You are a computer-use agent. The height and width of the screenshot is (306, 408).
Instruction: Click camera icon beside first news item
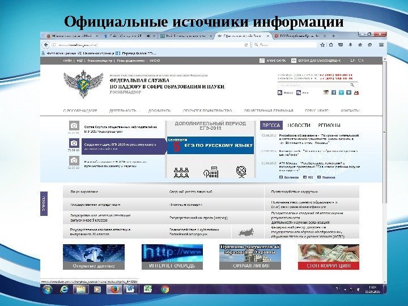click(x=74, y=126)
